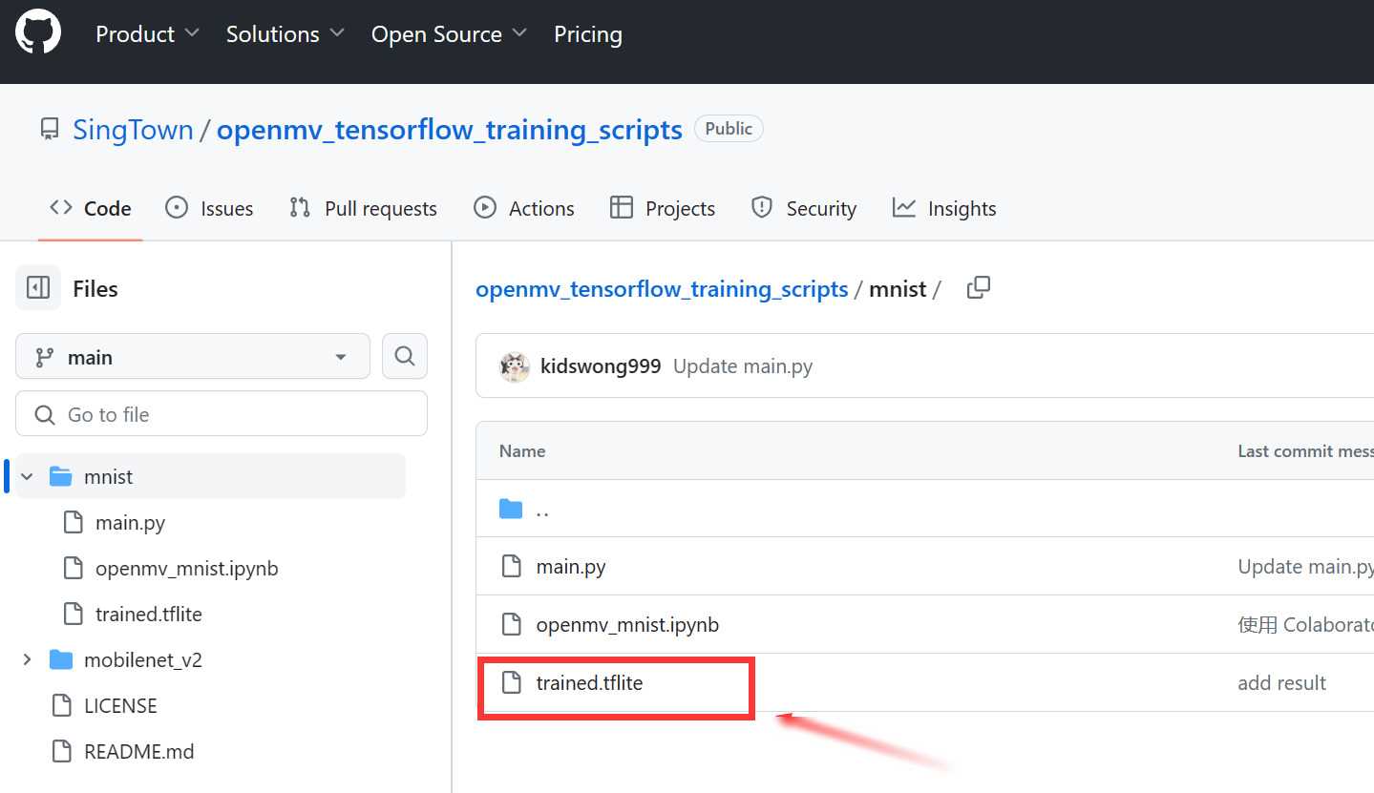Image resolution: width=1374 pixels, height=793 pixels.
Task: Click the LICENSE file icon in tree
Action: pos(62,705)
